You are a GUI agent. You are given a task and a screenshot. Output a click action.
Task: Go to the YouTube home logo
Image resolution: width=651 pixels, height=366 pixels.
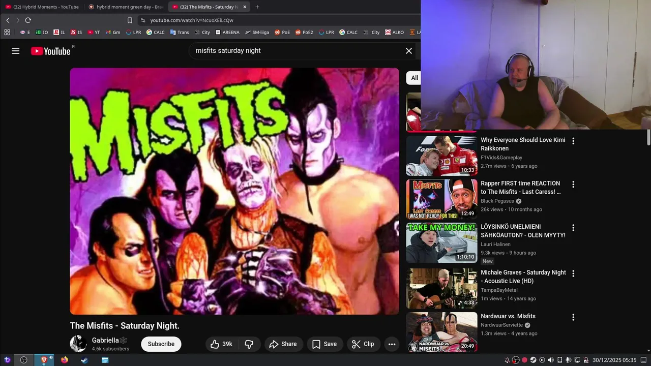coord(50,51)
